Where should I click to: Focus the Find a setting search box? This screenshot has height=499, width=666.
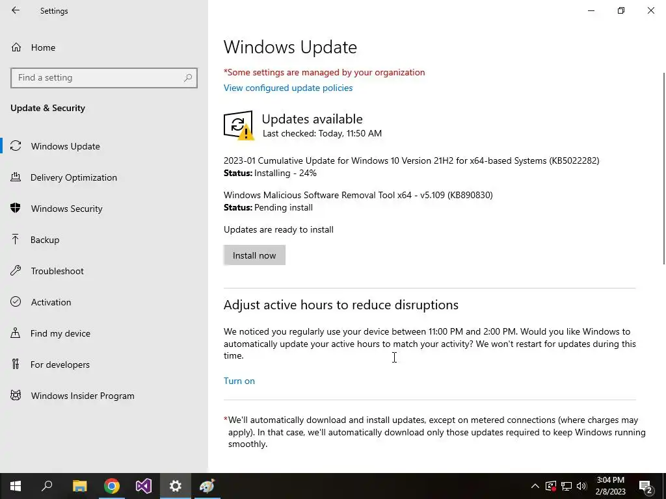tap(103, 78)
